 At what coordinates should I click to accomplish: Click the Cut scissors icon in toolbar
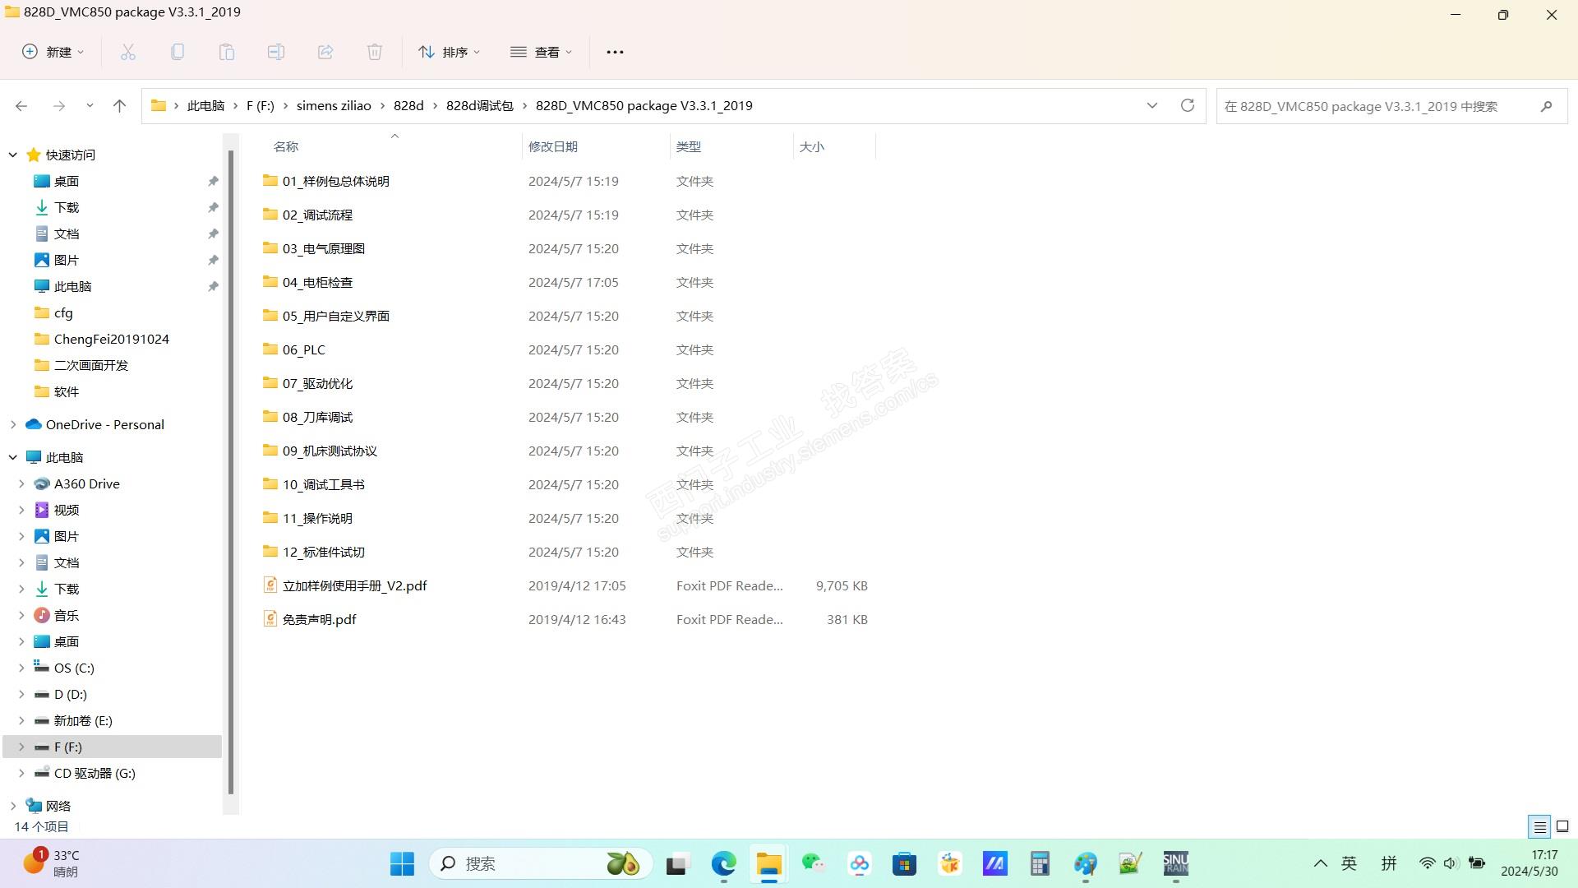[x=128, y=52]
